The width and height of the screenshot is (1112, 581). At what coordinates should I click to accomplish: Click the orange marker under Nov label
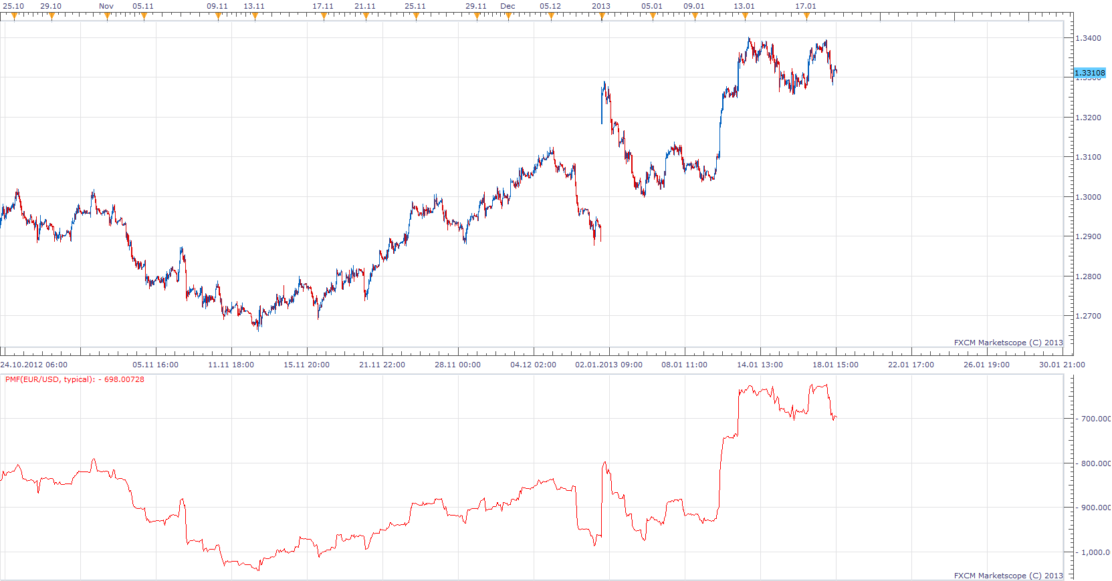tap(107, 16)
